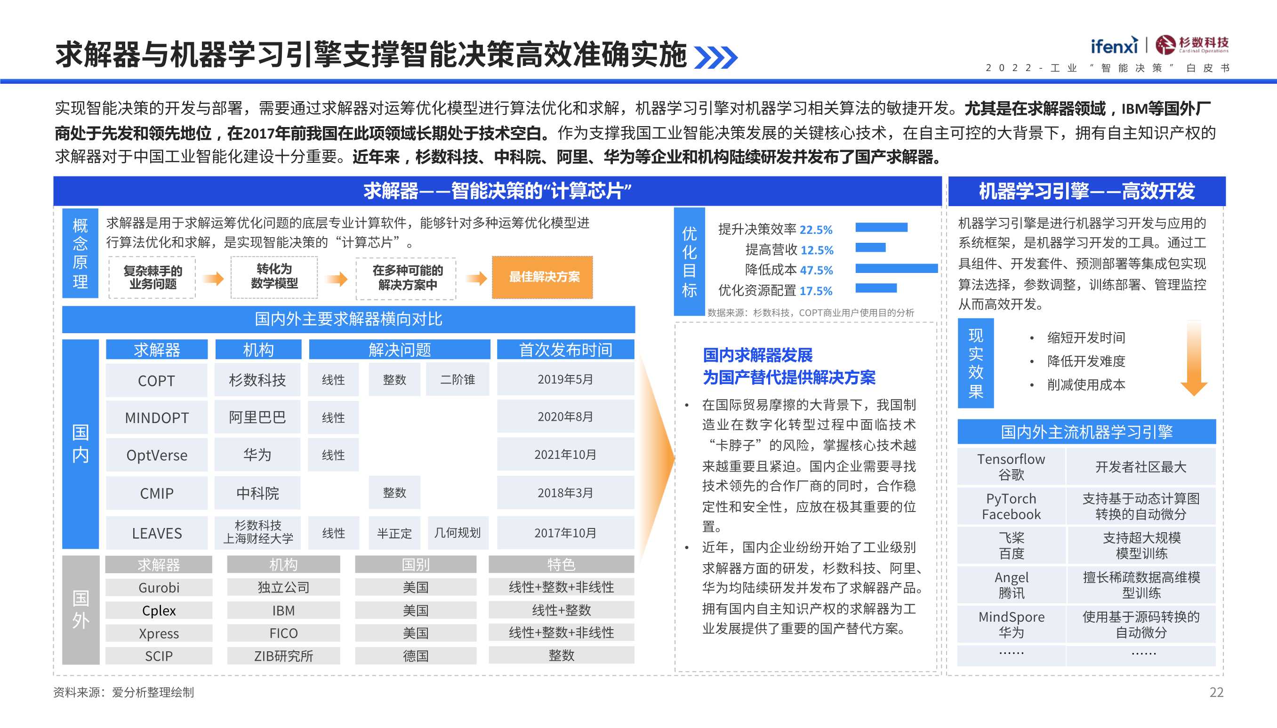Select the 转化为数学模型 box
The width and height of the screenshot is (1277, 728).
pos(274,278)
